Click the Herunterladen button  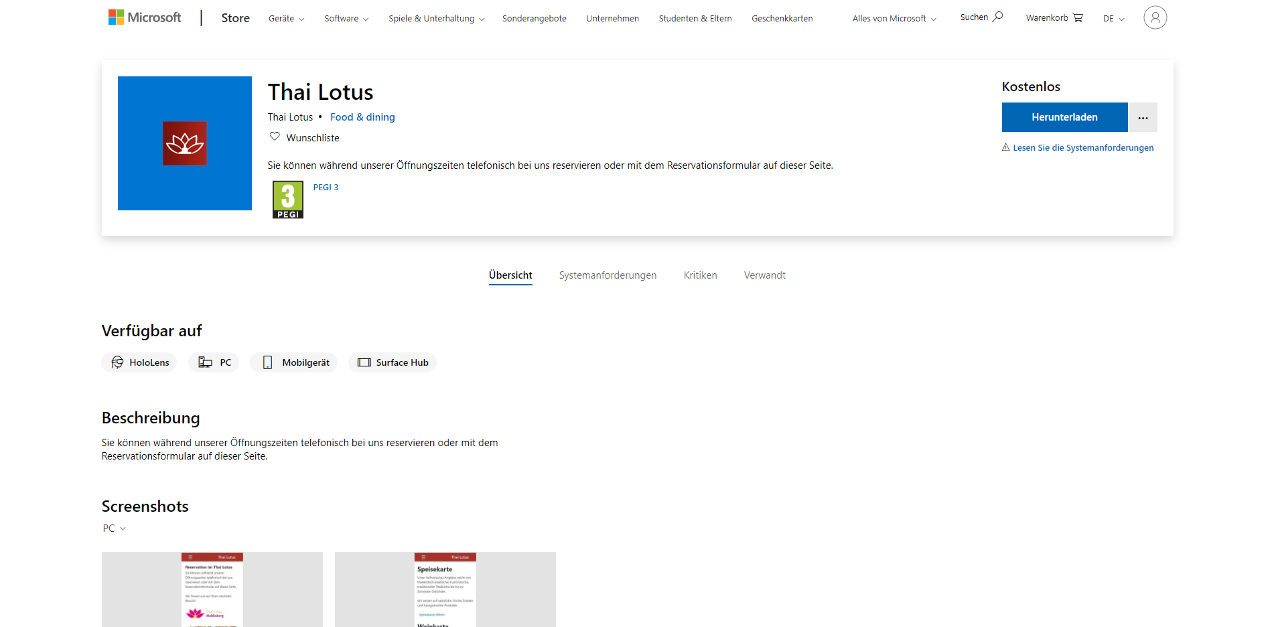[1064, 117]
